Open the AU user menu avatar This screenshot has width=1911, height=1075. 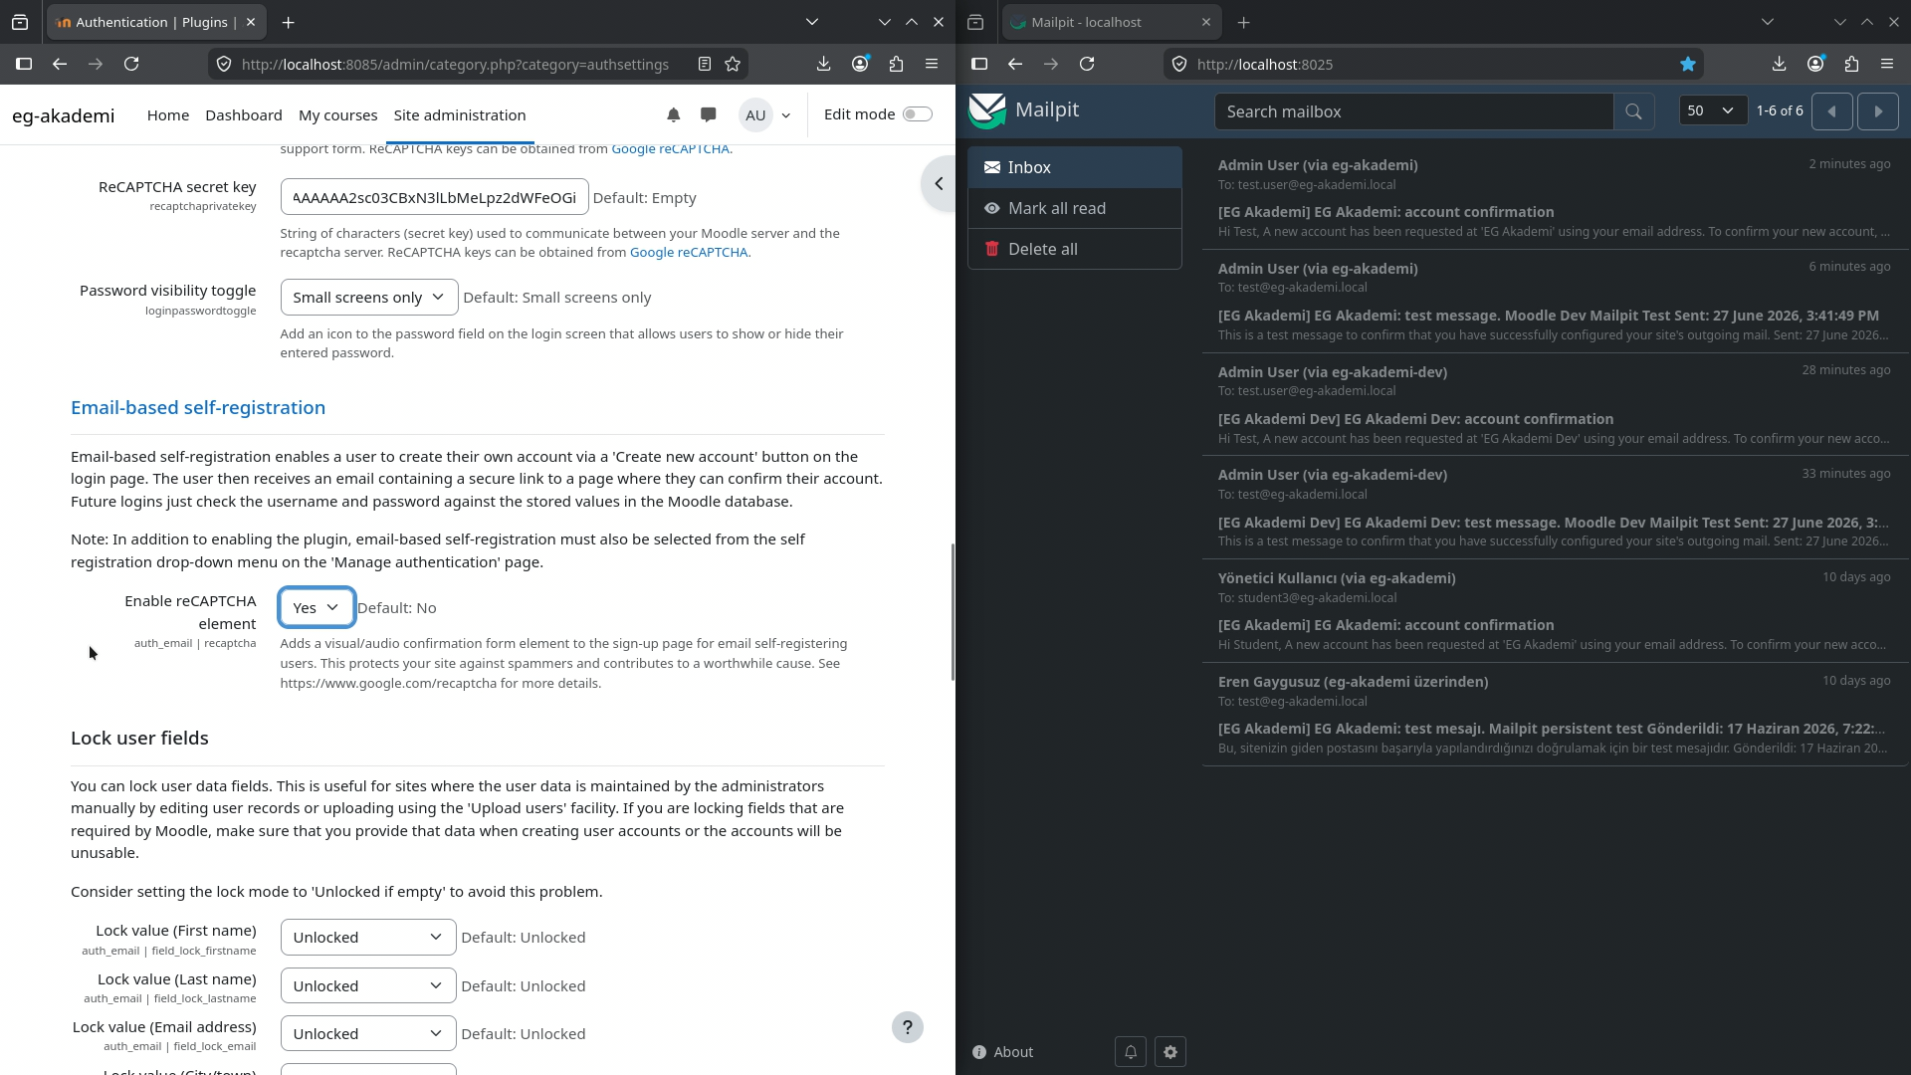click(x=755, y=115)
